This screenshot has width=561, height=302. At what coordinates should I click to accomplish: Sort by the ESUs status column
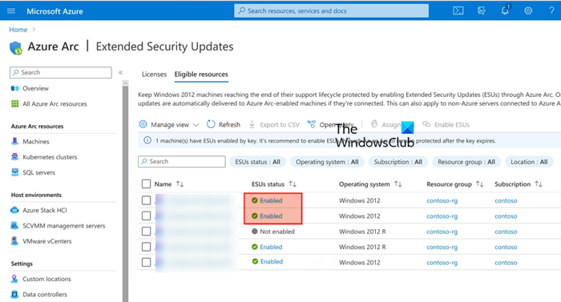click(x=274, y=184)
